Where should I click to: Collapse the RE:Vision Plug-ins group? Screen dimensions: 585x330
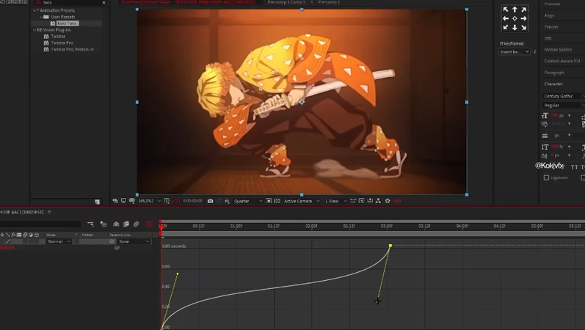coord(34,30)
